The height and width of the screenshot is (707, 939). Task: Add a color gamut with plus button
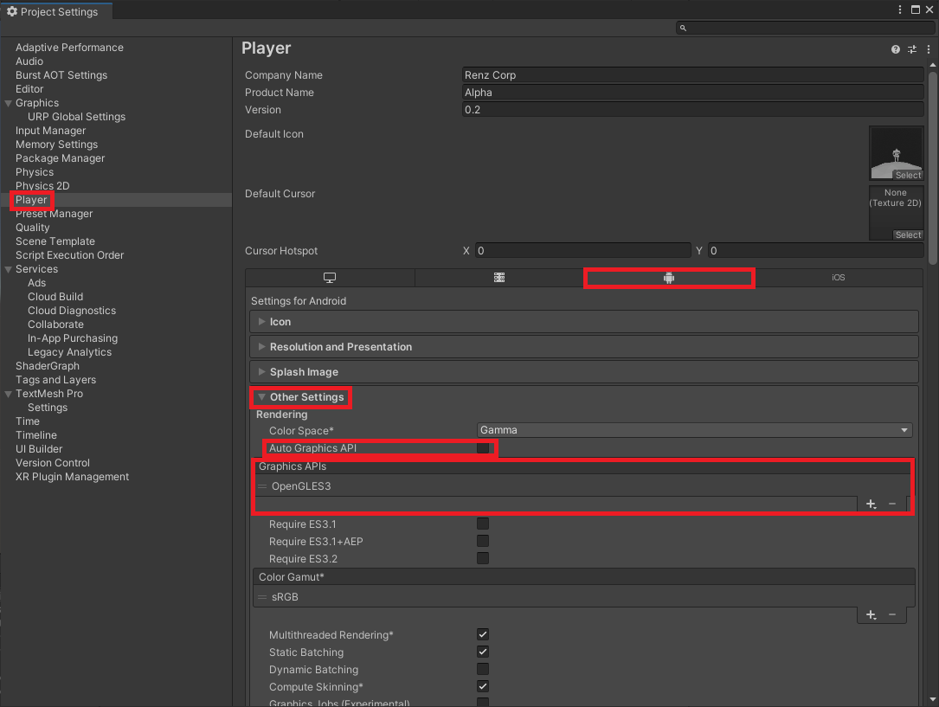(871, 614)
